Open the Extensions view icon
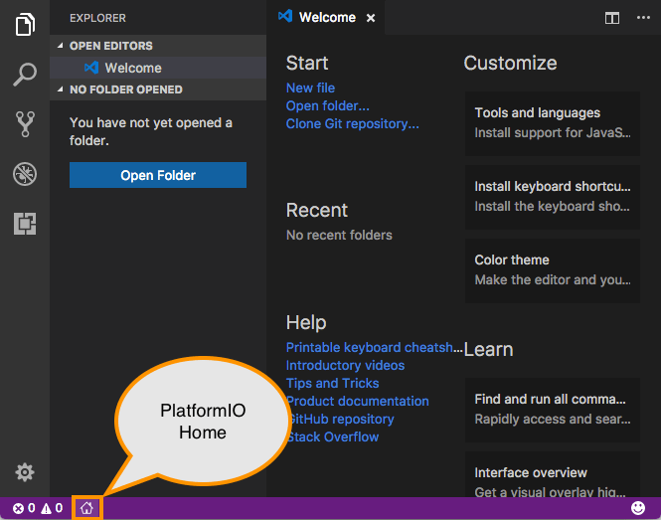This screenshot has width=661, height=520. pos(25,224)
